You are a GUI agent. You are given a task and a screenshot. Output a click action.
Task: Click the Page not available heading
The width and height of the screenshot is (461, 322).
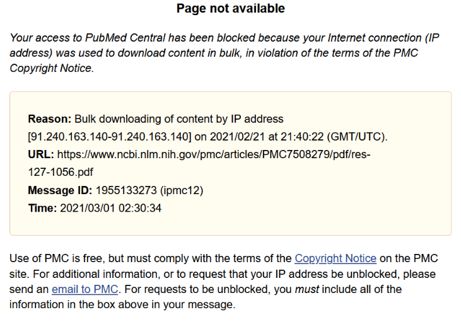tap(230, 9)
